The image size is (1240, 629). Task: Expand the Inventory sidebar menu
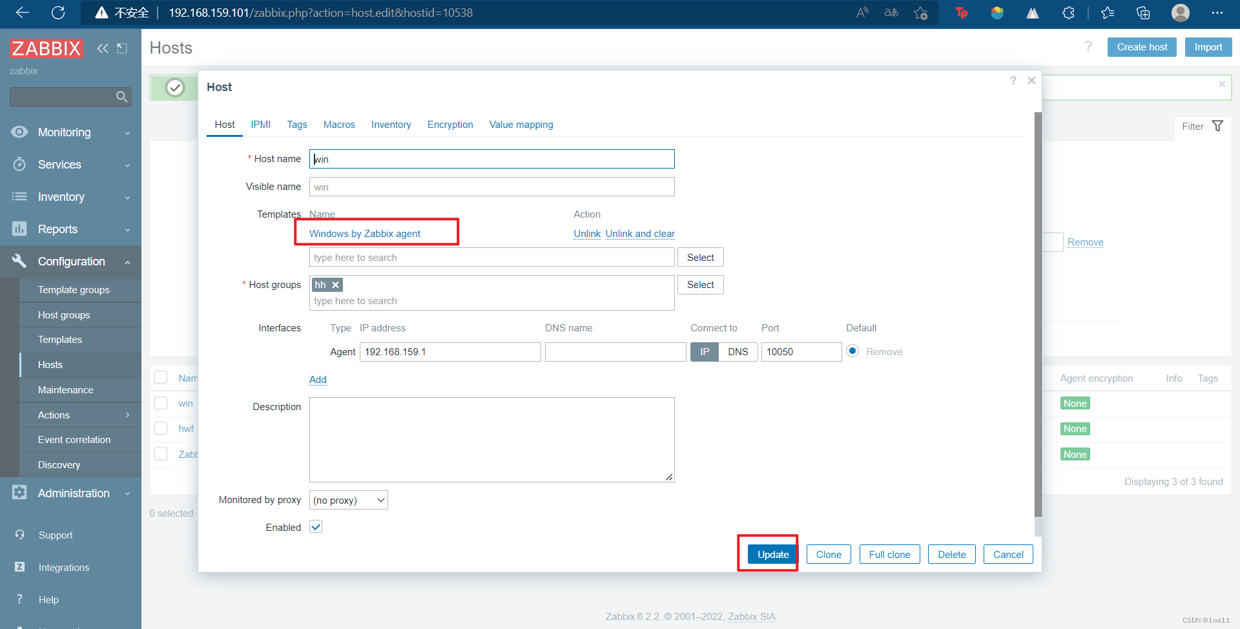tap(70, 197)
